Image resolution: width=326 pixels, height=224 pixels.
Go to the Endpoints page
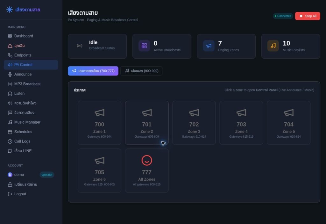click(31, 55)
